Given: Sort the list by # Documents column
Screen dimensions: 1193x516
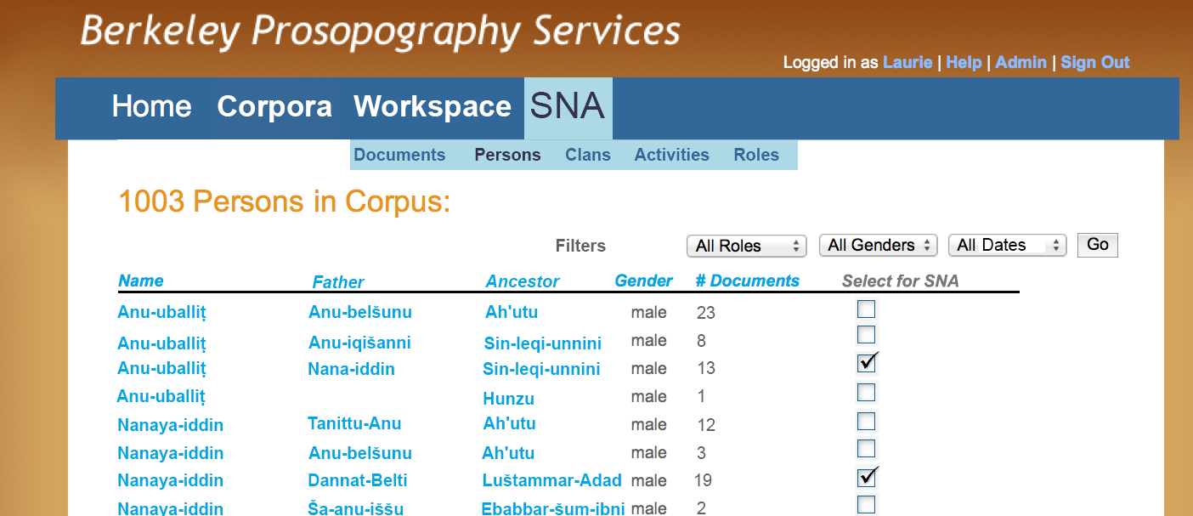Looking at the screenshot, I should [747, 281].
